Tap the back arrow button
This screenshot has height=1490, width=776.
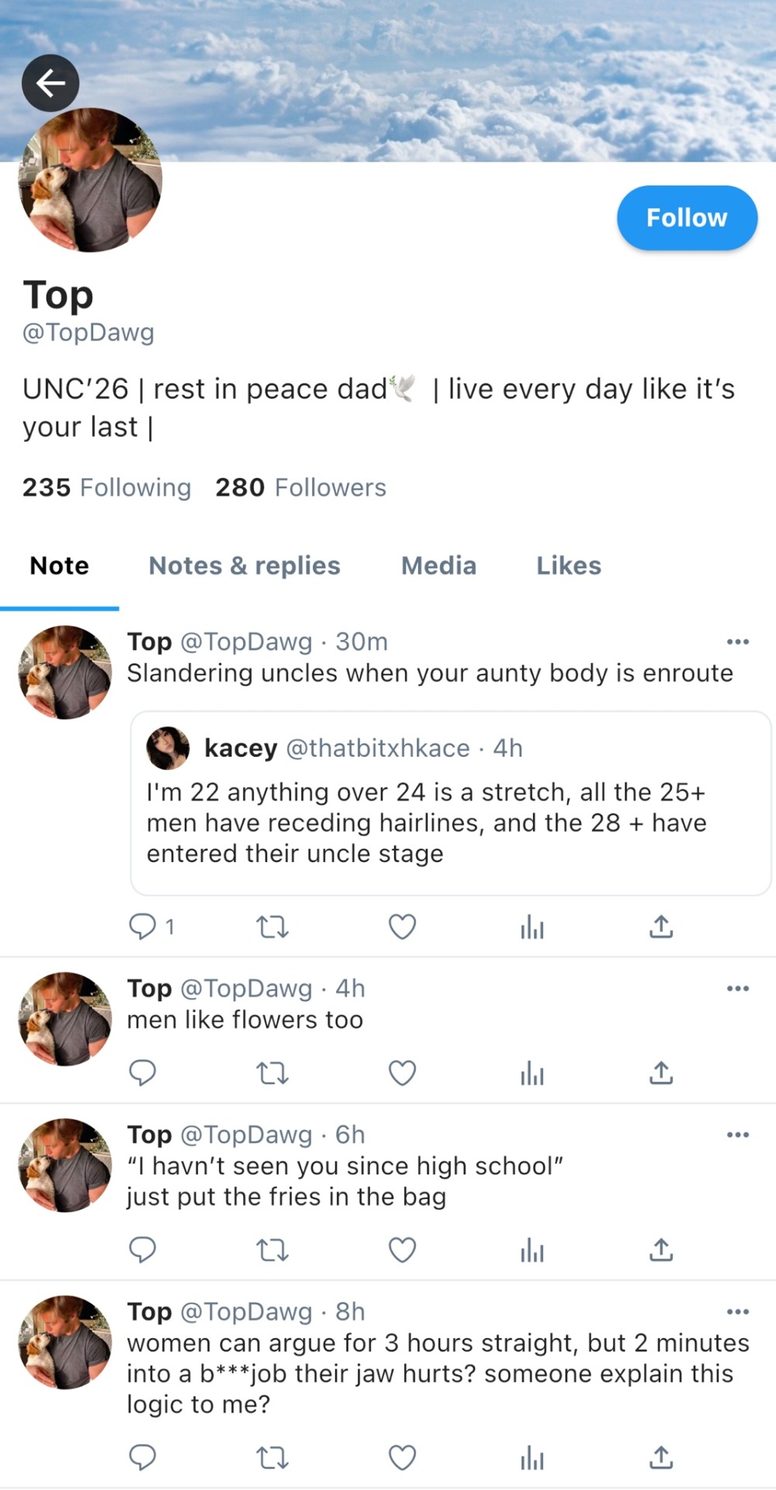[x=50, y=82]
